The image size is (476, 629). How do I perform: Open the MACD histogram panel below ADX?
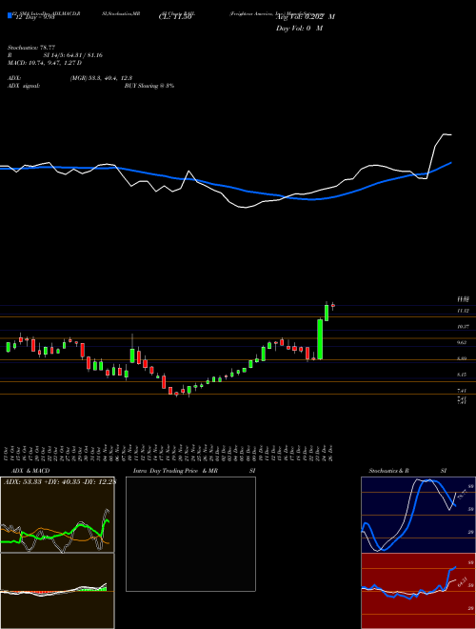click(57, 591)
